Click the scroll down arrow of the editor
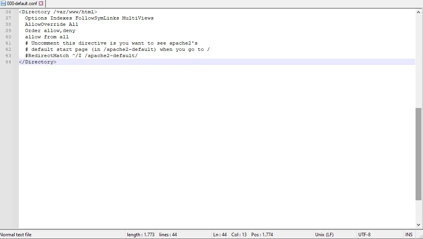This screenshot has height=239, width=423. point(418,225)
